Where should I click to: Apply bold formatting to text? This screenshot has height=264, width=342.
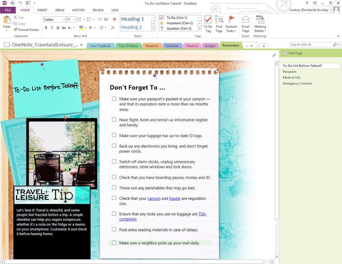coord(46,28)
